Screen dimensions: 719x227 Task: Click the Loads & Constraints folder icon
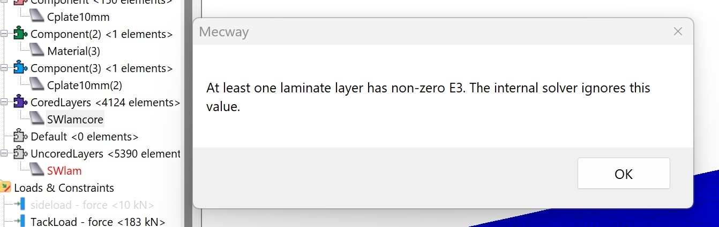6,187
